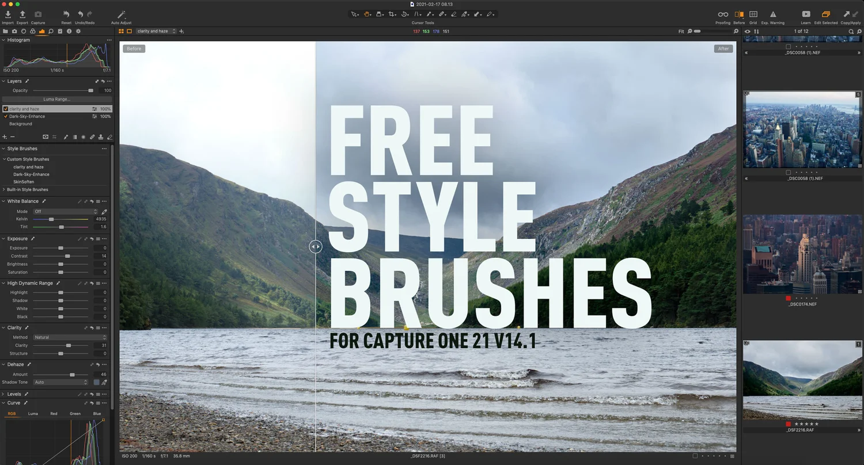
Task: Collapse Custom Style Brushes group
Action: [x=4, y=159]
